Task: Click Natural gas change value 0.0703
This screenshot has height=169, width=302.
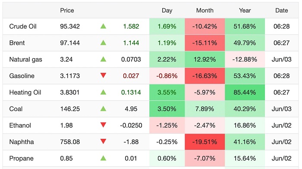Action: point(131,59)
